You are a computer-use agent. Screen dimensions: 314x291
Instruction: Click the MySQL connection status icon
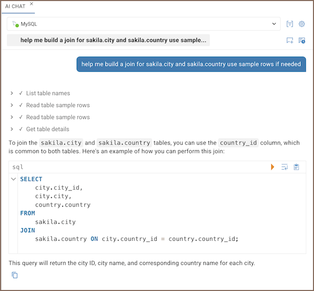pyautogui.click(x=16, y=24)
